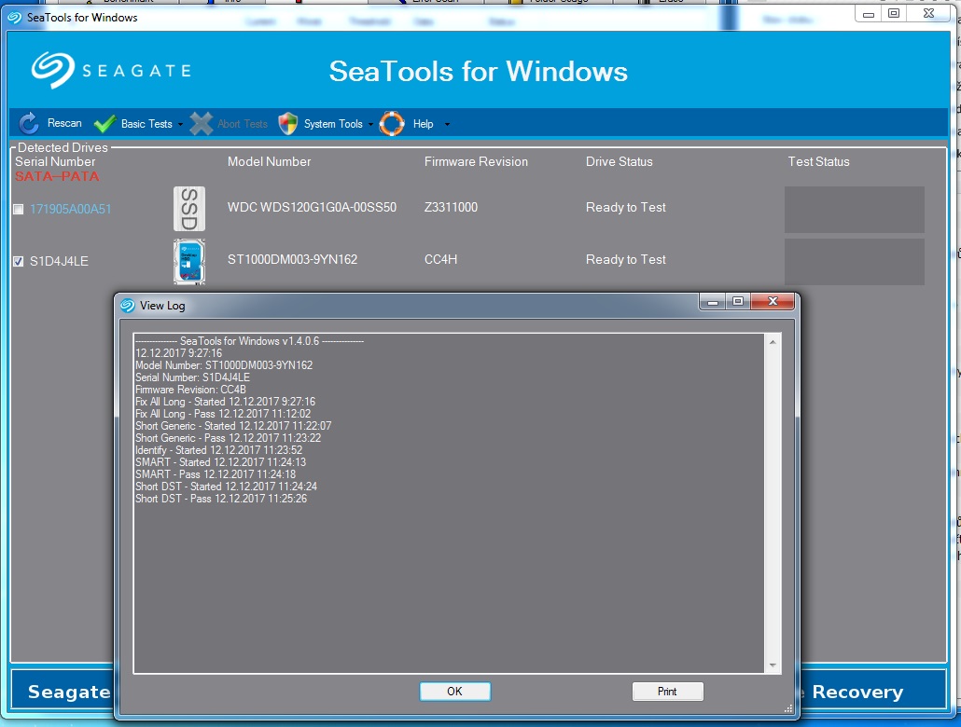961x727 pixels.
Task: Click the Firmware Revision column header
Action: tap(476, 161)
